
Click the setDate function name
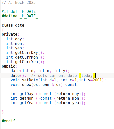coord(30,80)
